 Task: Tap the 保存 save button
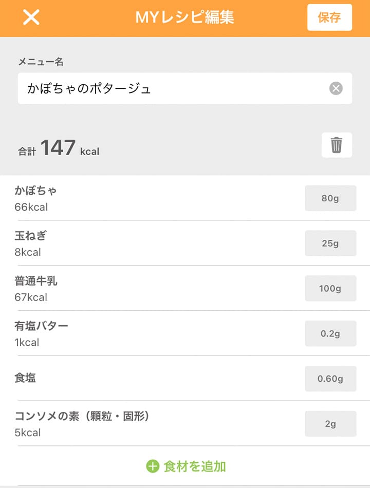pos(329,17)
